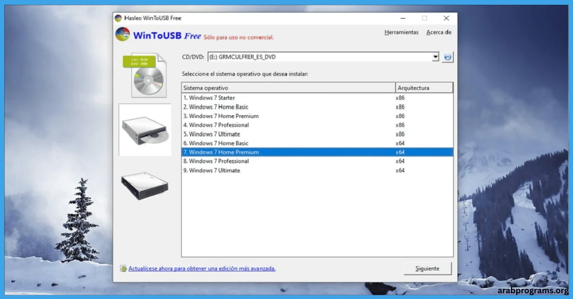
Task: Click the upgrade arrow icon beside the Actualícese link
Action: tap(124, 269)
